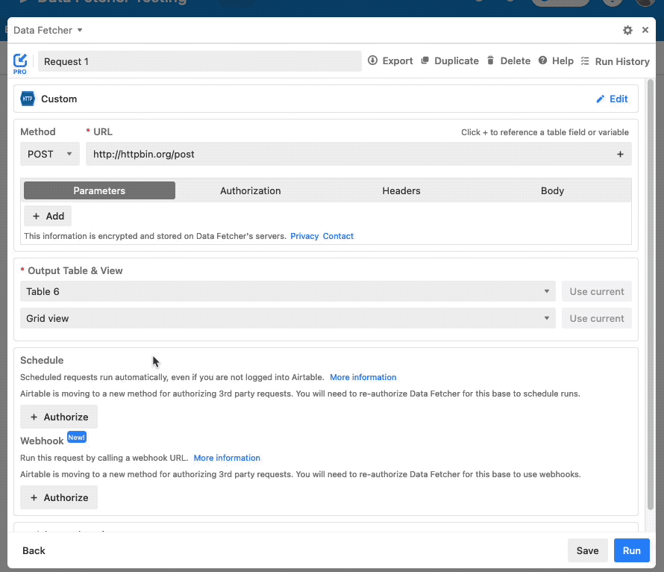Click the New! badge beside Webhook

click(x=77, y=438)
